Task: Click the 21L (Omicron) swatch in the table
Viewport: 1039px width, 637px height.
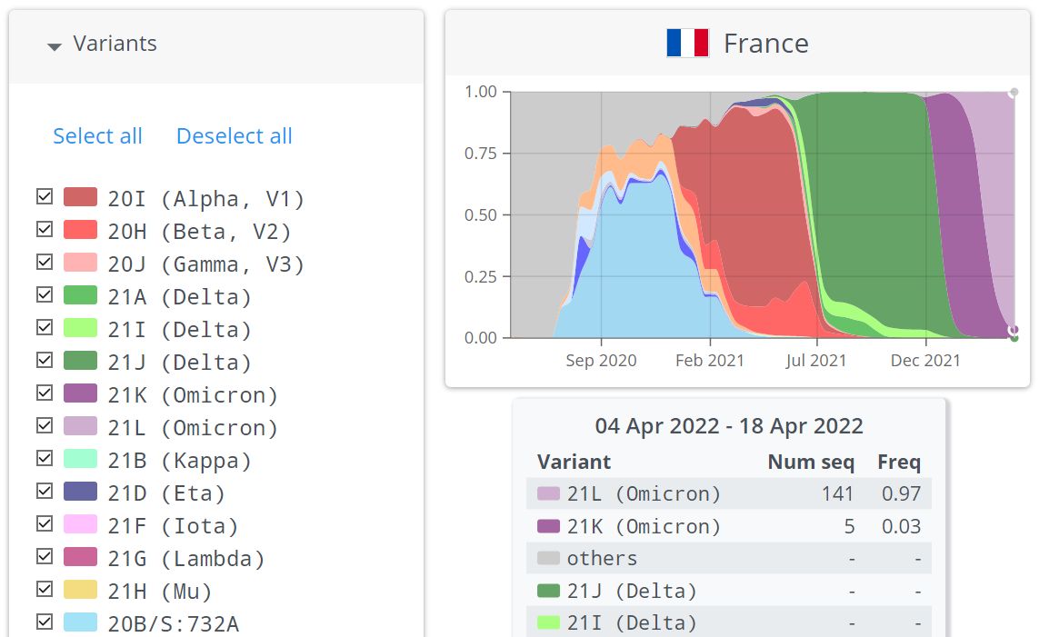Action: point(548,494)
